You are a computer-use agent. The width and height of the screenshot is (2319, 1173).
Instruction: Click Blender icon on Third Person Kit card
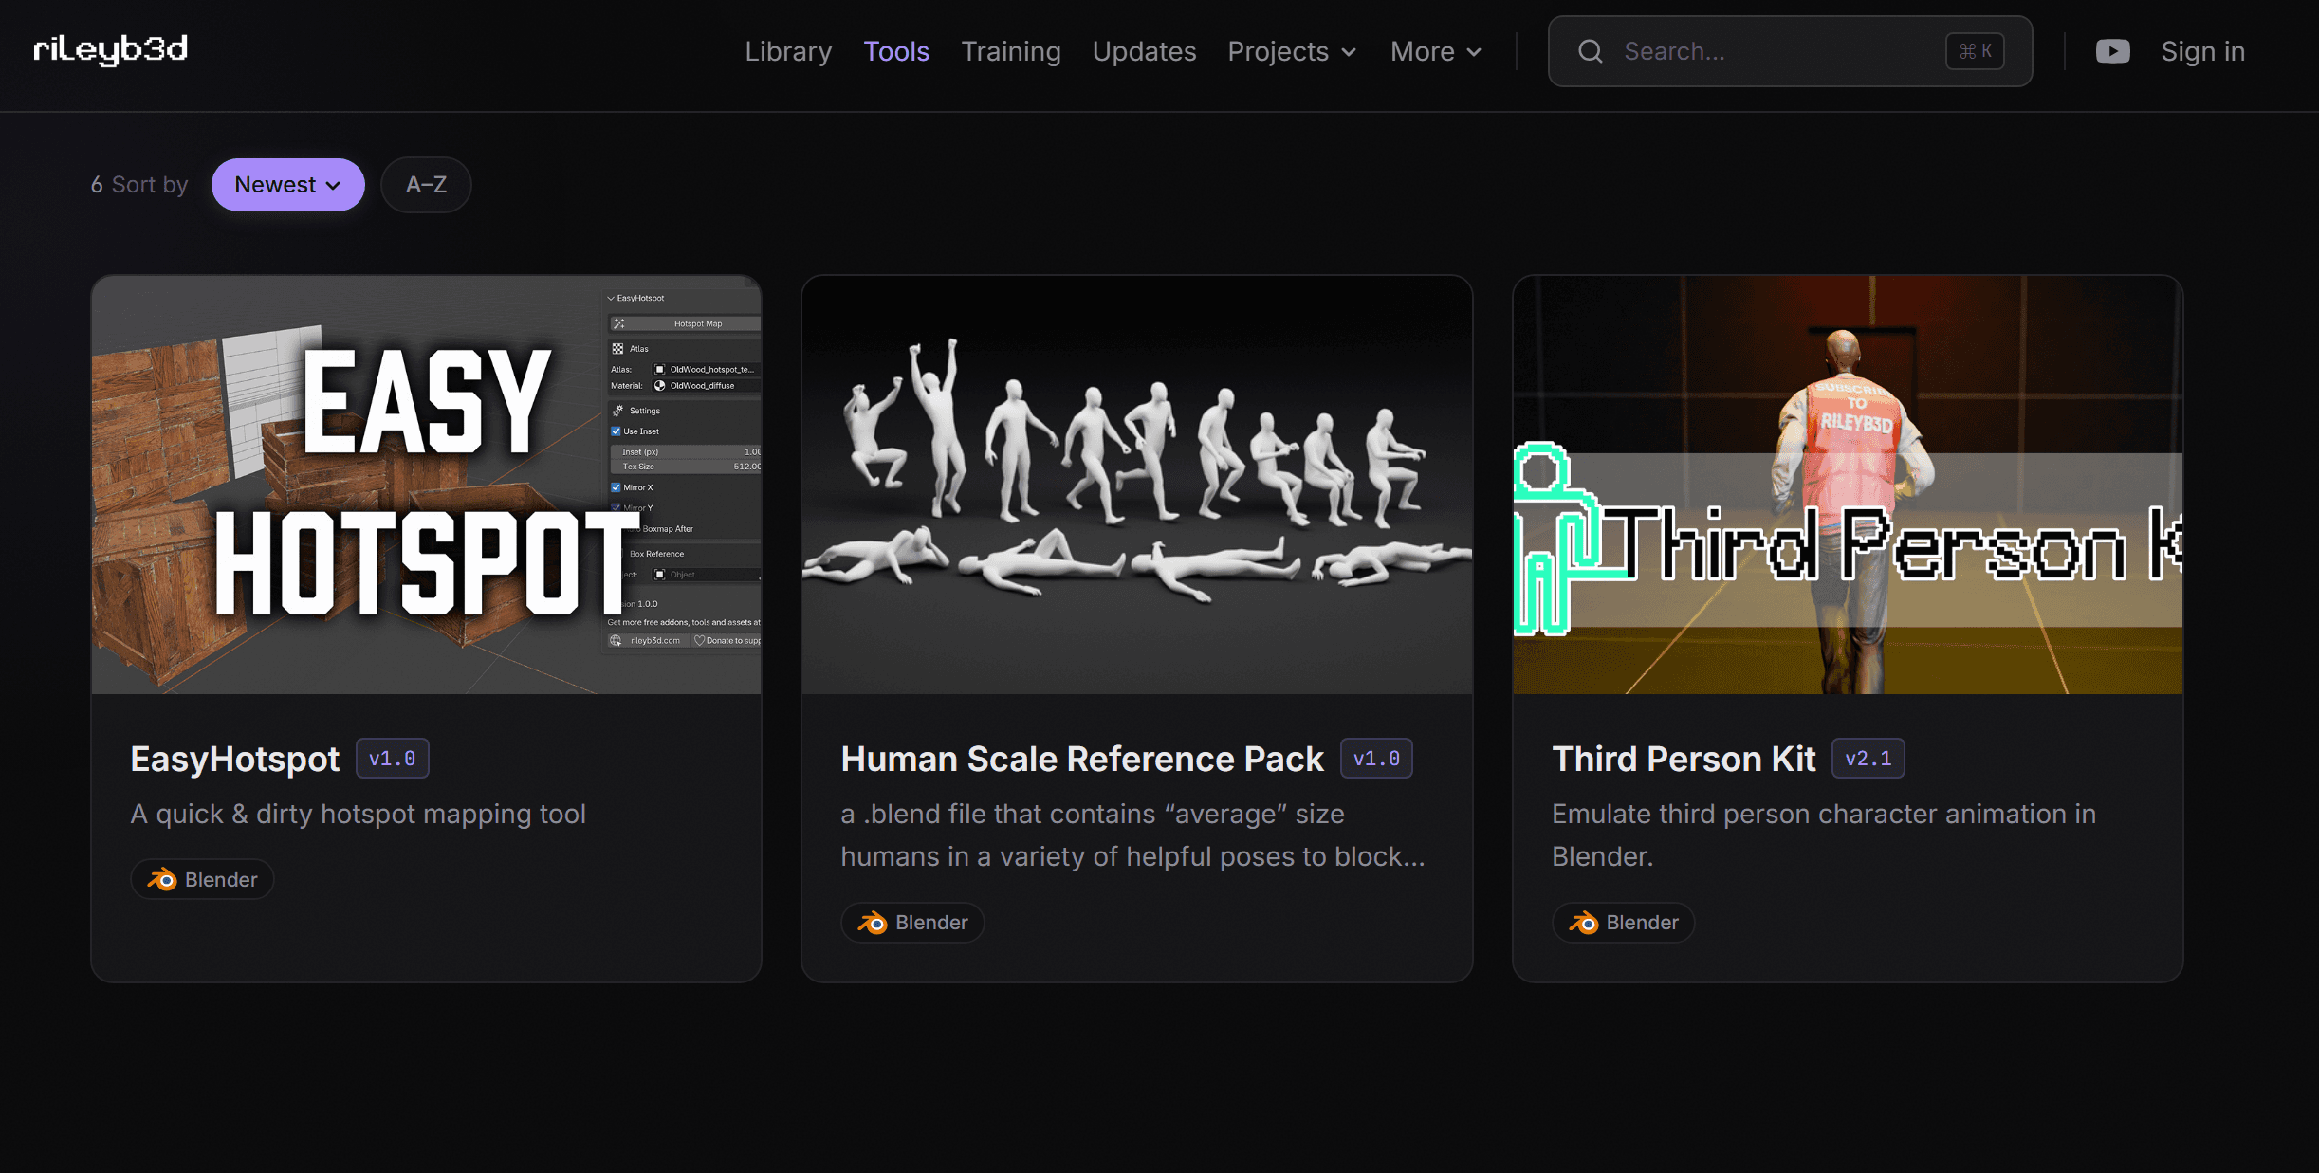1583,923
